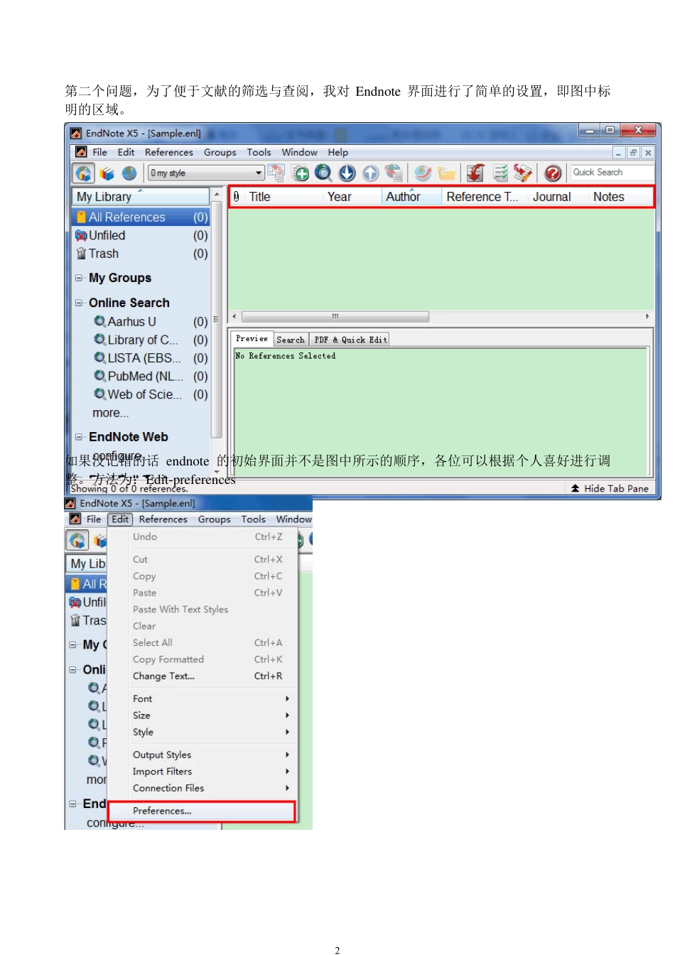This screenshot has height=955, width=675.
Task: Open the '0 my style' output style dropdown
Action: click(x=206, y=173)
